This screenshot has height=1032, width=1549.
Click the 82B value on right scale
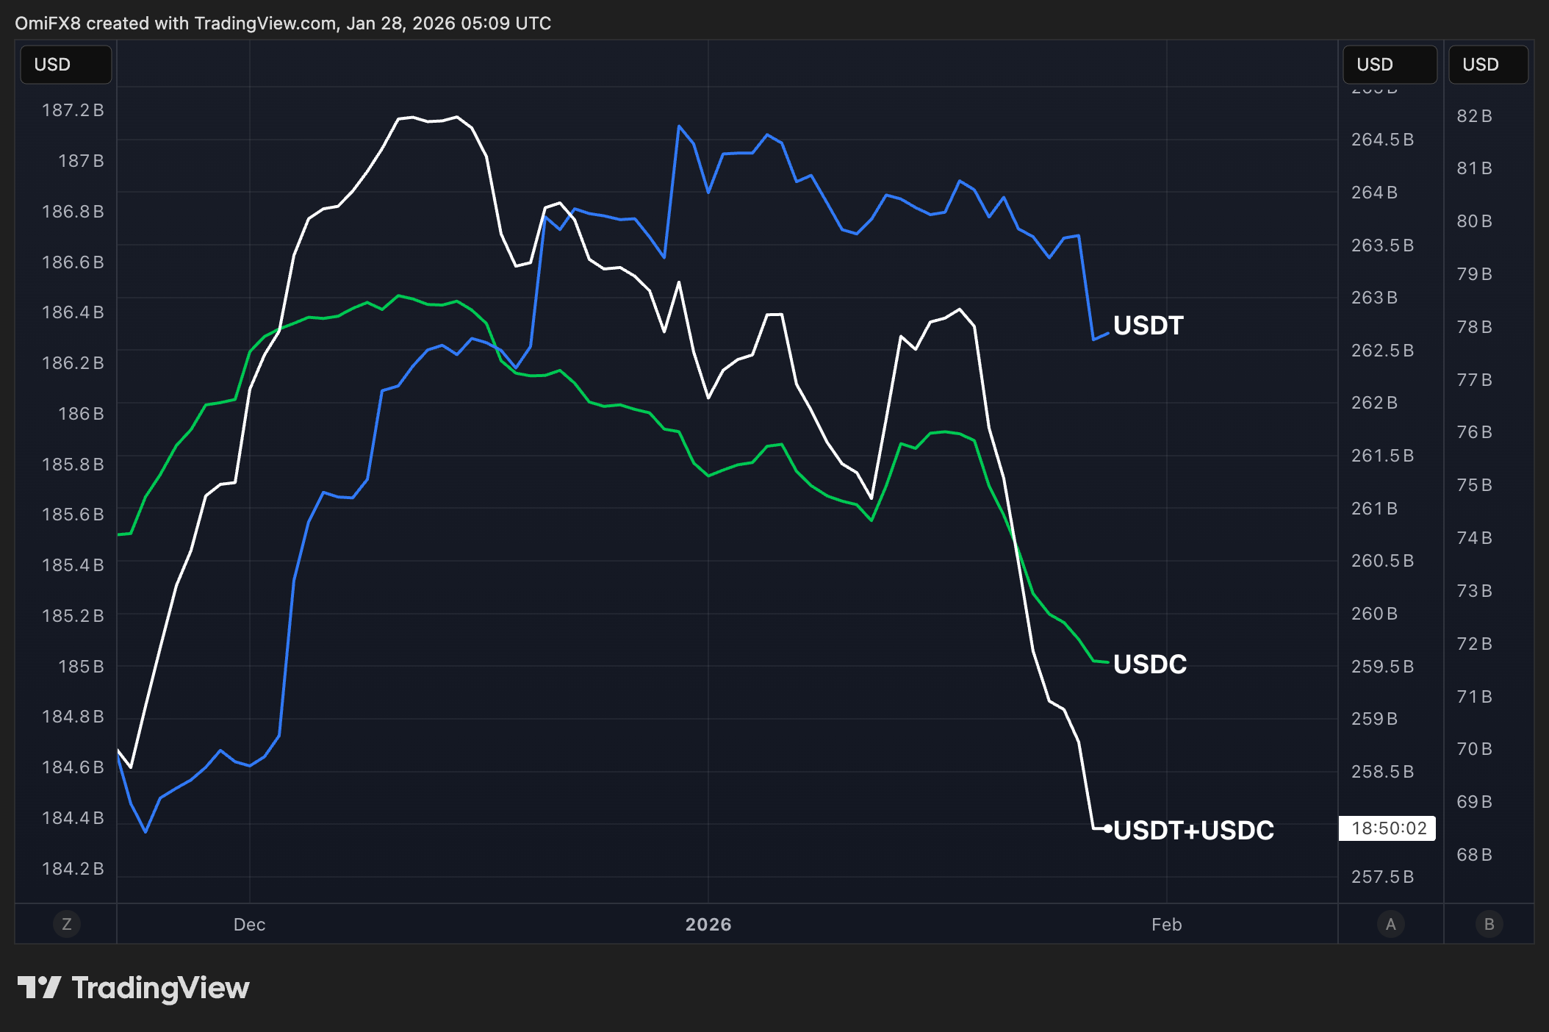click(1474, 116)
